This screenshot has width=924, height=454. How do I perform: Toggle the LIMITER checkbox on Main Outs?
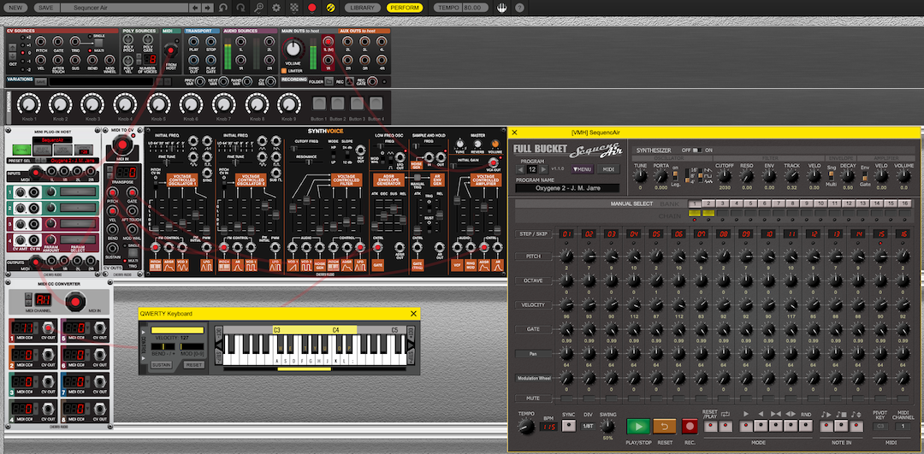click(283, 71)
